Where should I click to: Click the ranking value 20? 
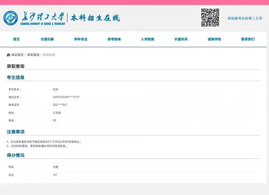[x=54, y=121]
